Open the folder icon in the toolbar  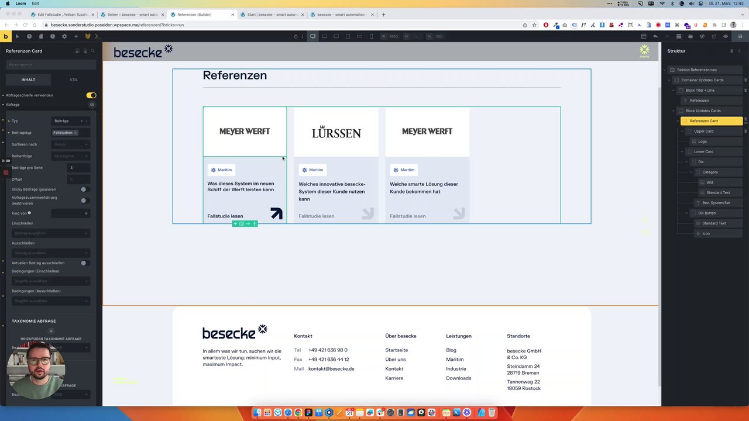[690, 36]
